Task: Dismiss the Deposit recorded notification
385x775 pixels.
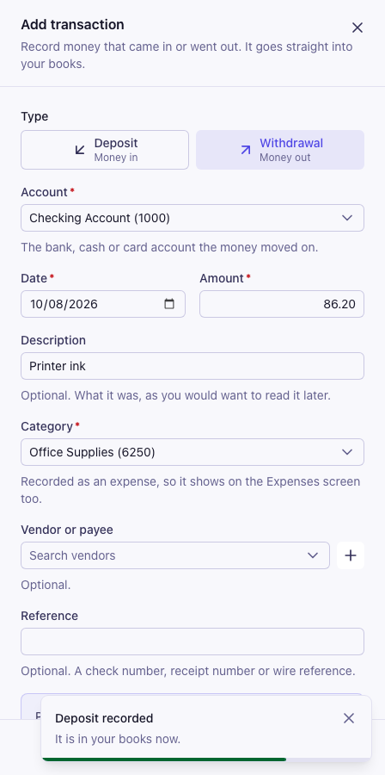Action: (x=349, y=718)
